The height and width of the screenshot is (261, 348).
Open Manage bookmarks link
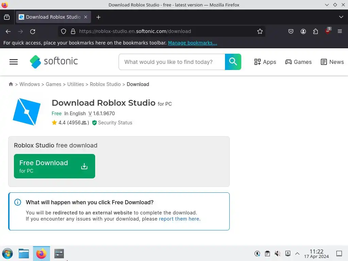[192, 43]
